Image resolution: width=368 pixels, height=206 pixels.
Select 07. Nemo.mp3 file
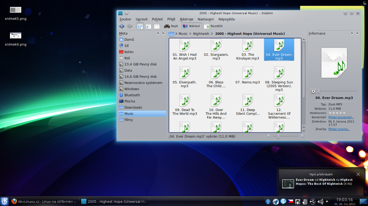(x=248, y=76)
